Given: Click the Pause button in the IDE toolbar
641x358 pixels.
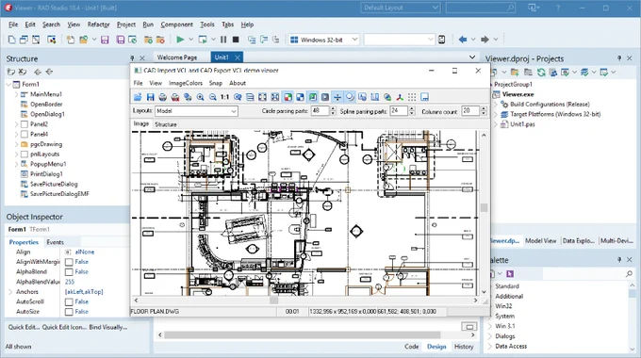Looking at the screenshot, I should coord(223,40).
